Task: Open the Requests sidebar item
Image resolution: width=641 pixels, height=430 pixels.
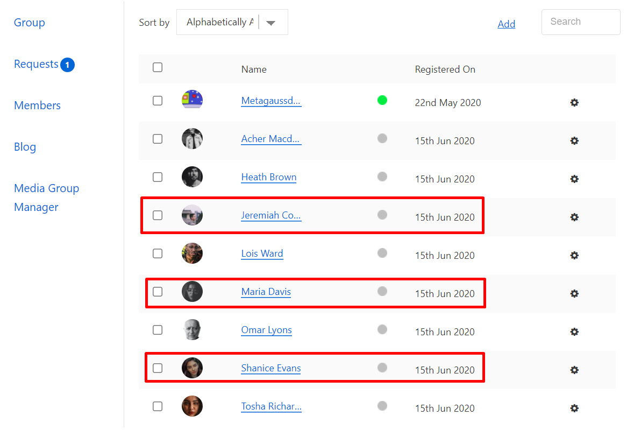Action: (36, 64)
